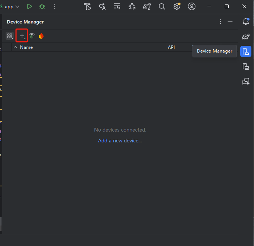Close the Android Studio window
Viewport: 254px width, 246px height.
(244, 6)
